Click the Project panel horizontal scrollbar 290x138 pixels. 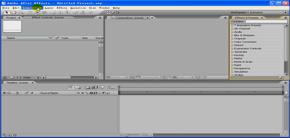click(58, 78)
